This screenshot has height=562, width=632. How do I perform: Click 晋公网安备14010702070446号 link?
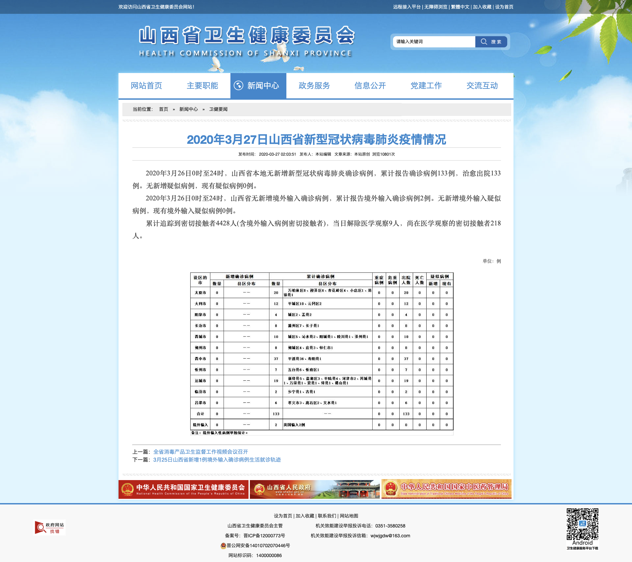coord(258,546)
